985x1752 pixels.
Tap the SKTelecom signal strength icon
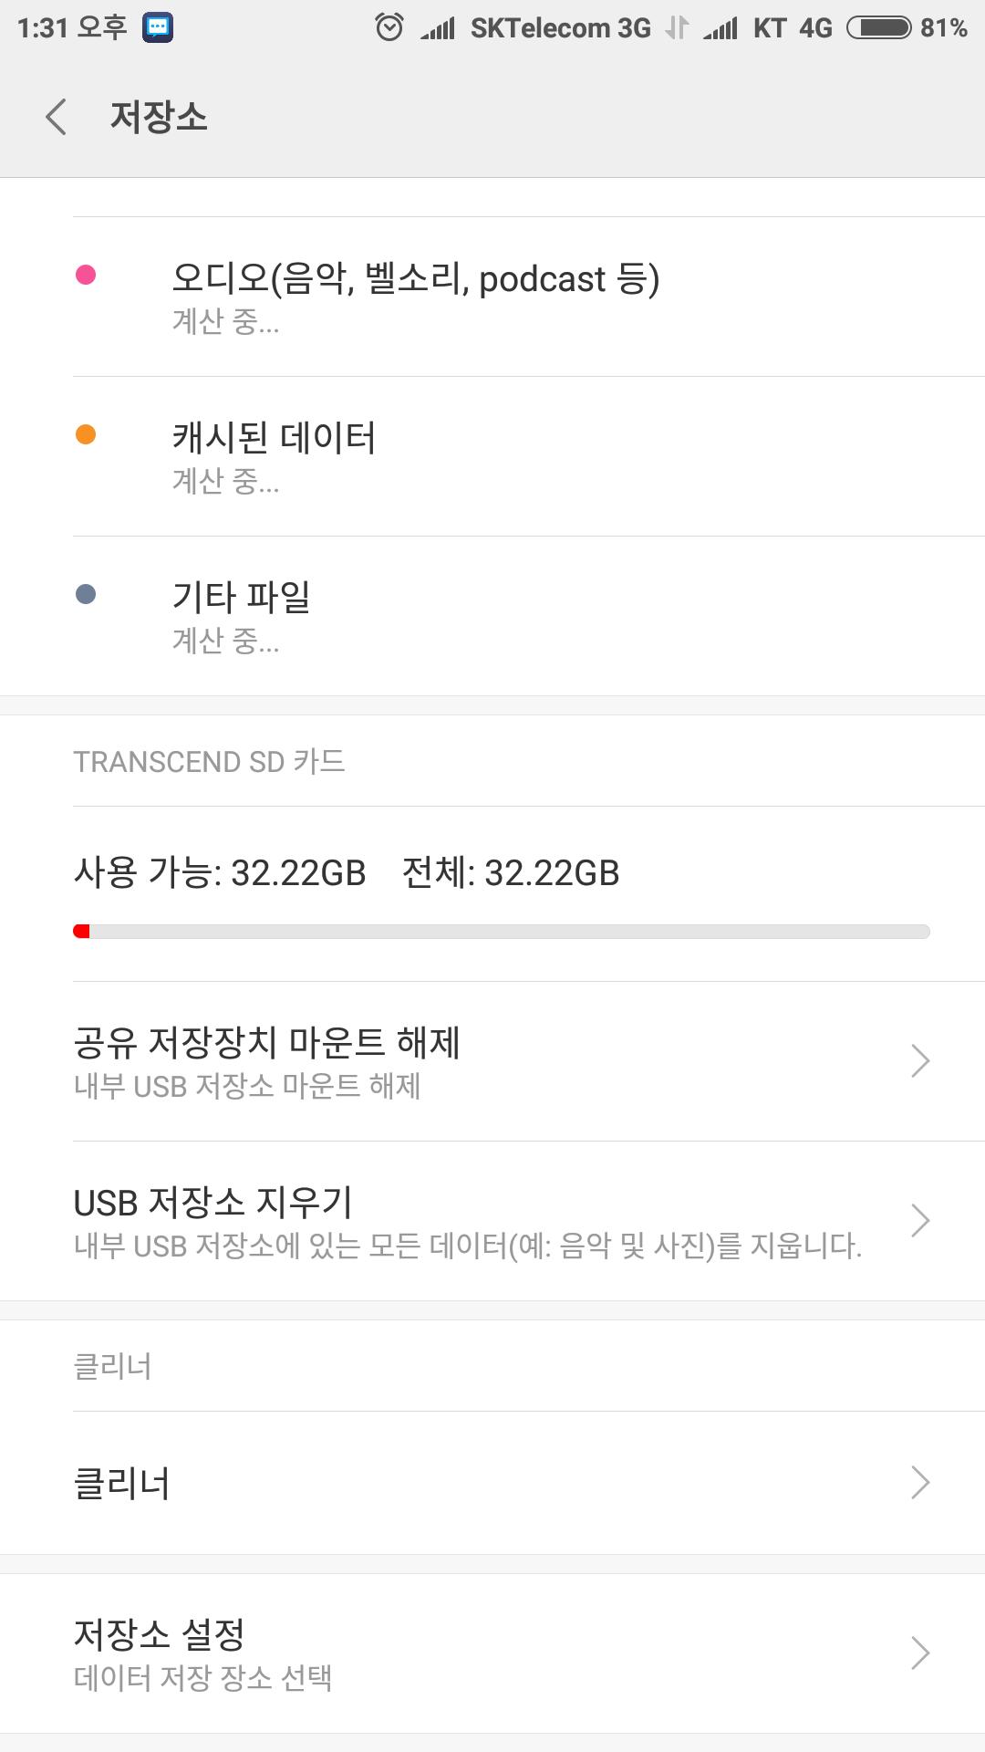[438, 29]
